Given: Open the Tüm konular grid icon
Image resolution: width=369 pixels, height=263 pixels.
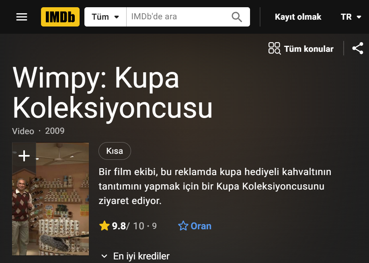Looking at the screenshot, I should 275,49.
